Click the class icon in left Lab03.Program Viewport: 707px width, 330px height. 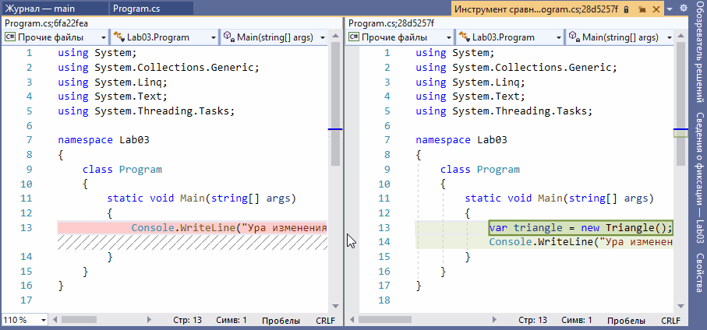click(x=119, y=37)
